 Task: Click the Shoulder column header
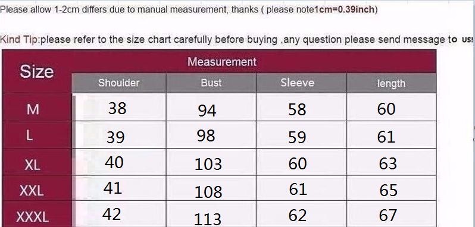tap(119, 83)
